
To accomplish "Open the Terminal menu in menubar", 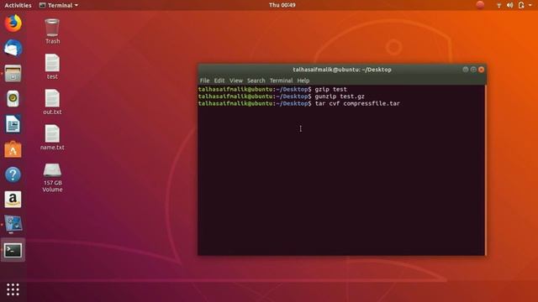I will (281, 81).
